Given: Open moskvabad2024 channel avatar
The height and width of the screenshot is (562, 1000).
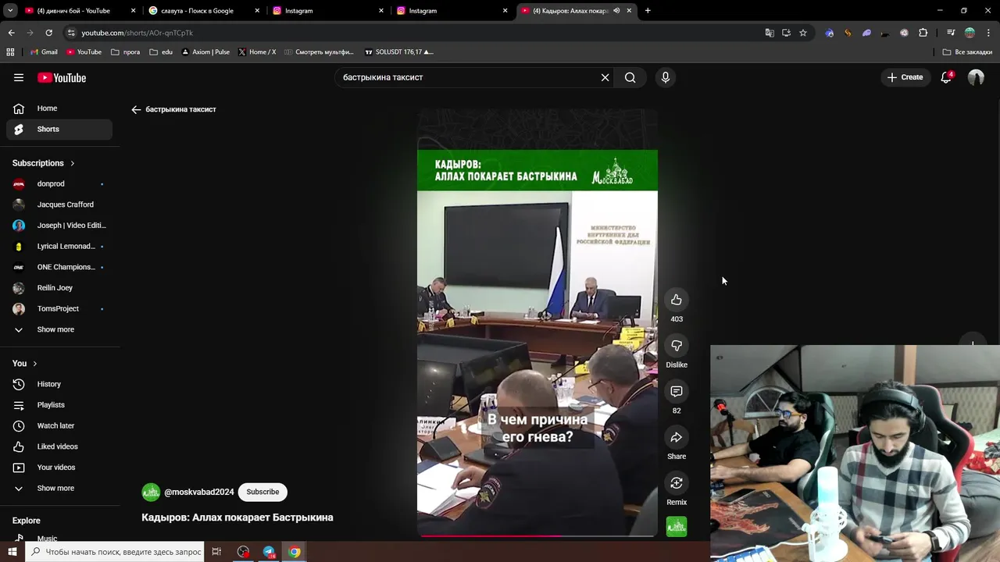Looking at the screenshot, I should tap(151, 492).
